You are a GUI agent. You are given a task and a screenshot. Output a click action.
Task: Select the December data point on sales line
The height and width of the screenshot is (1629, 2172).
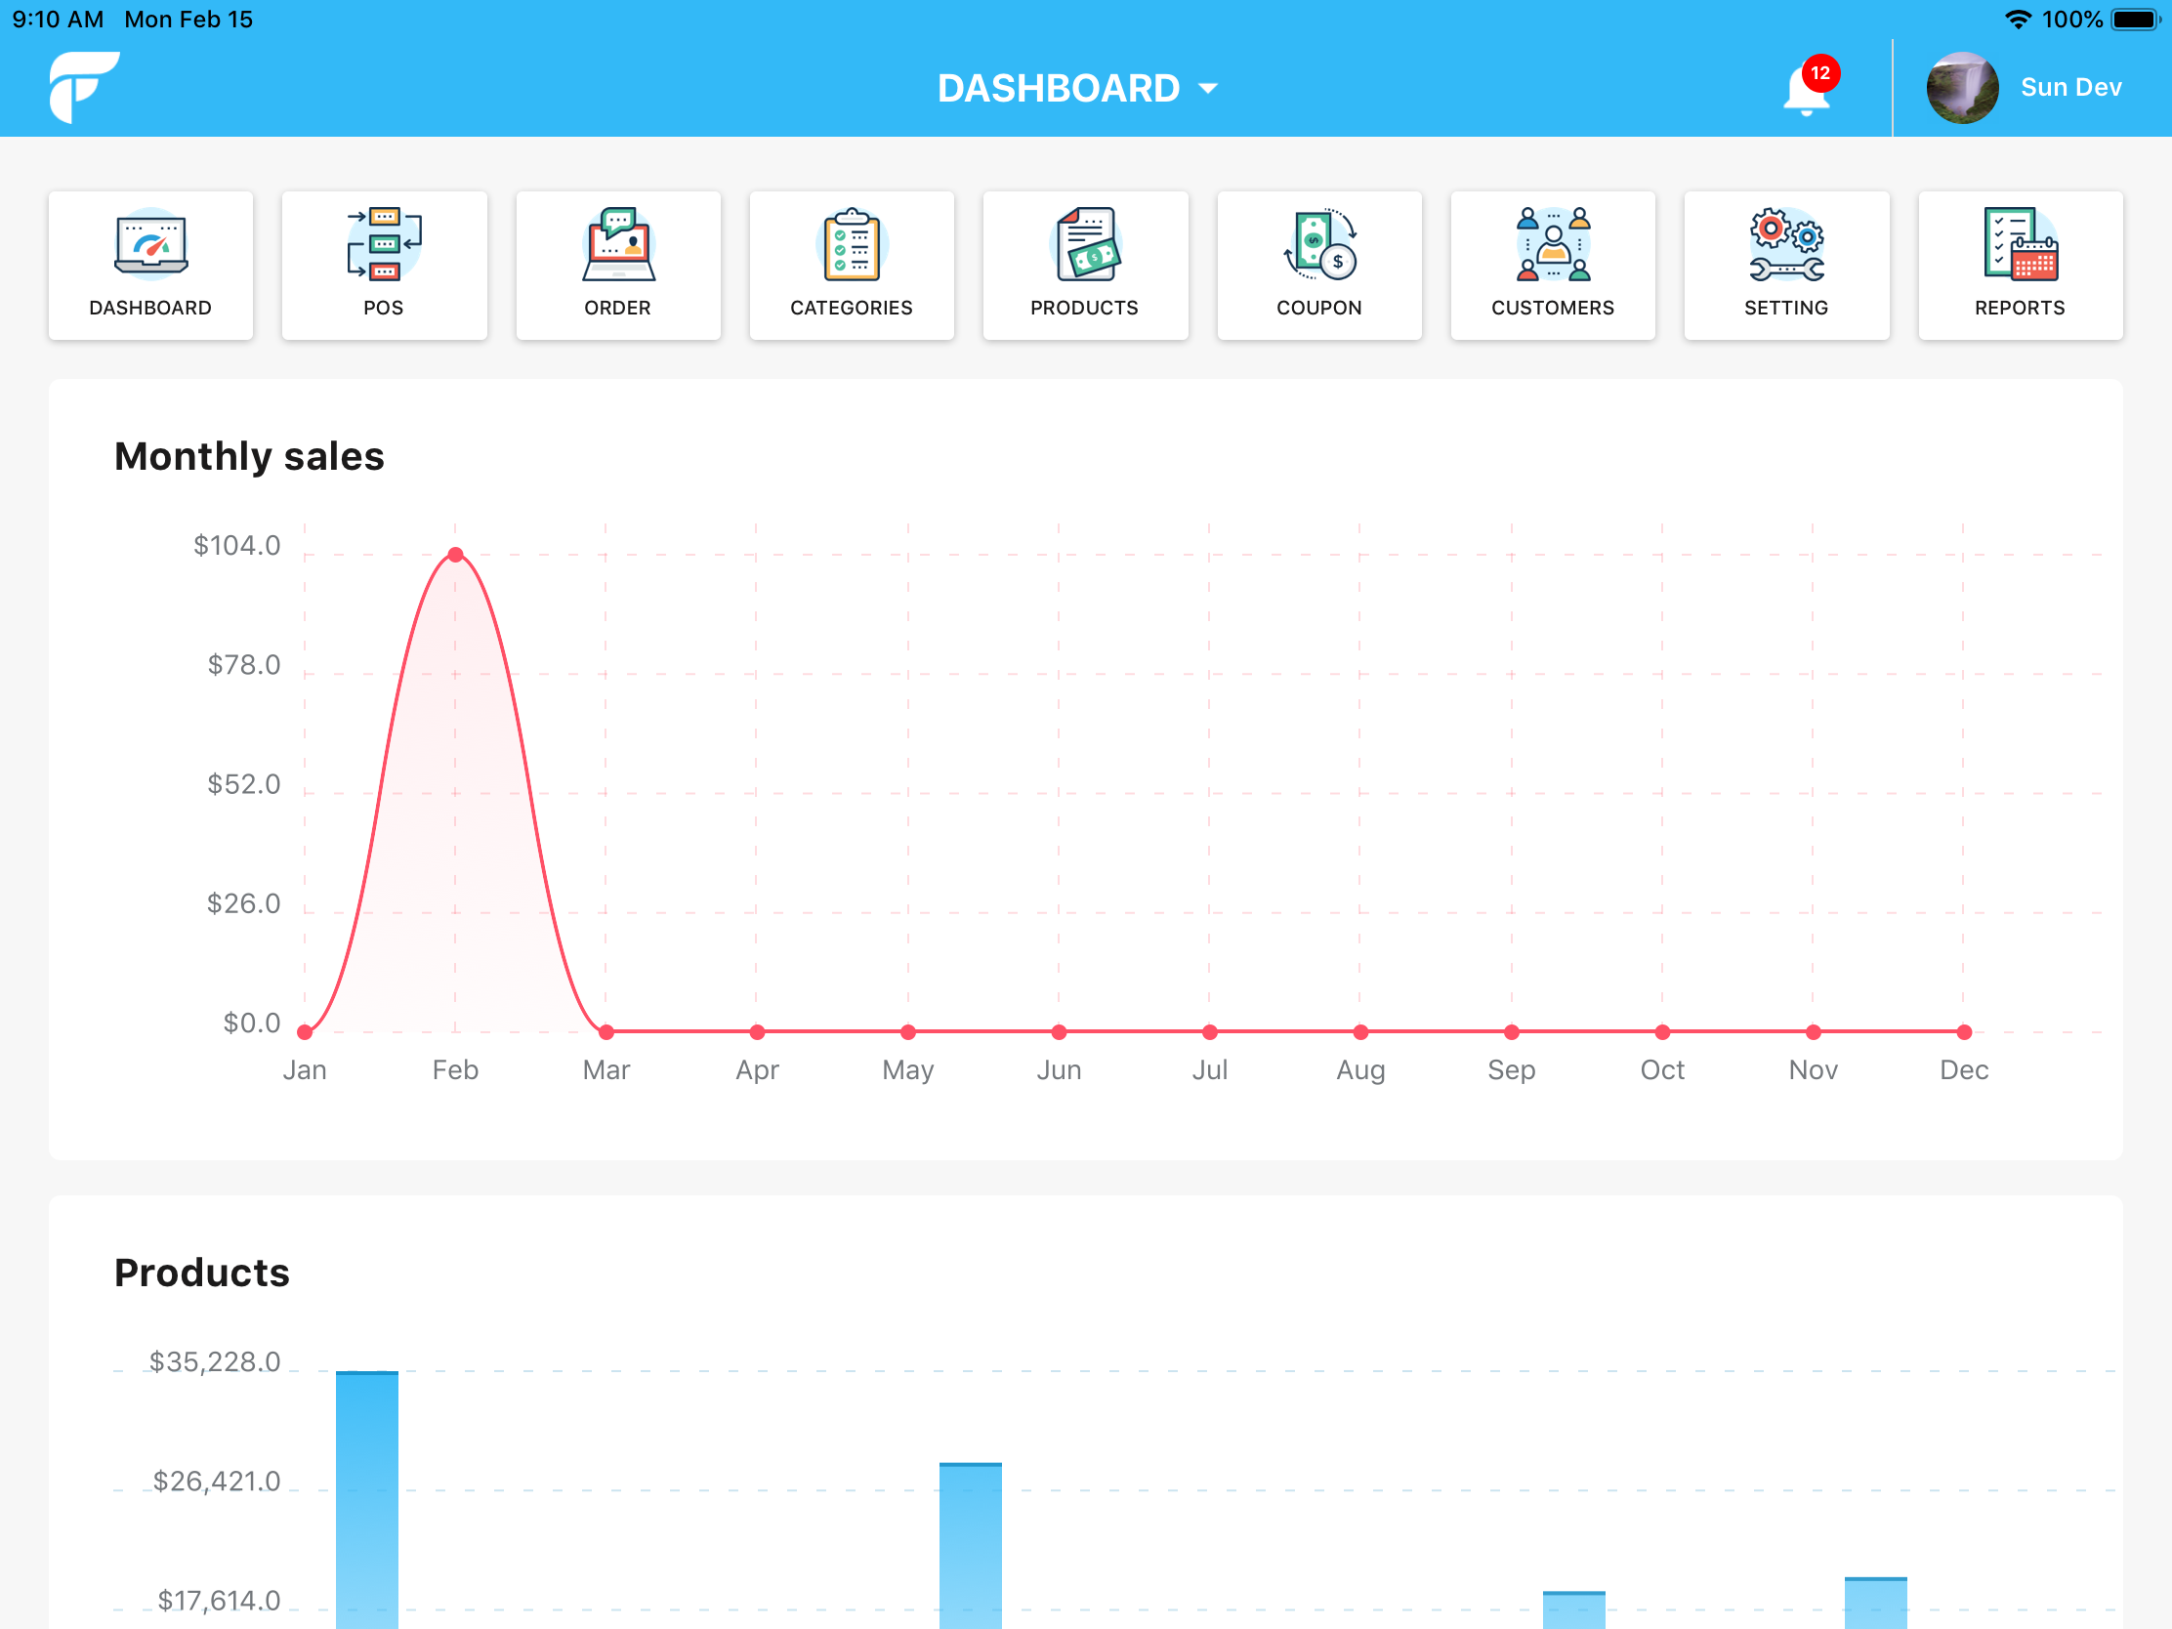[1963, 1031]
